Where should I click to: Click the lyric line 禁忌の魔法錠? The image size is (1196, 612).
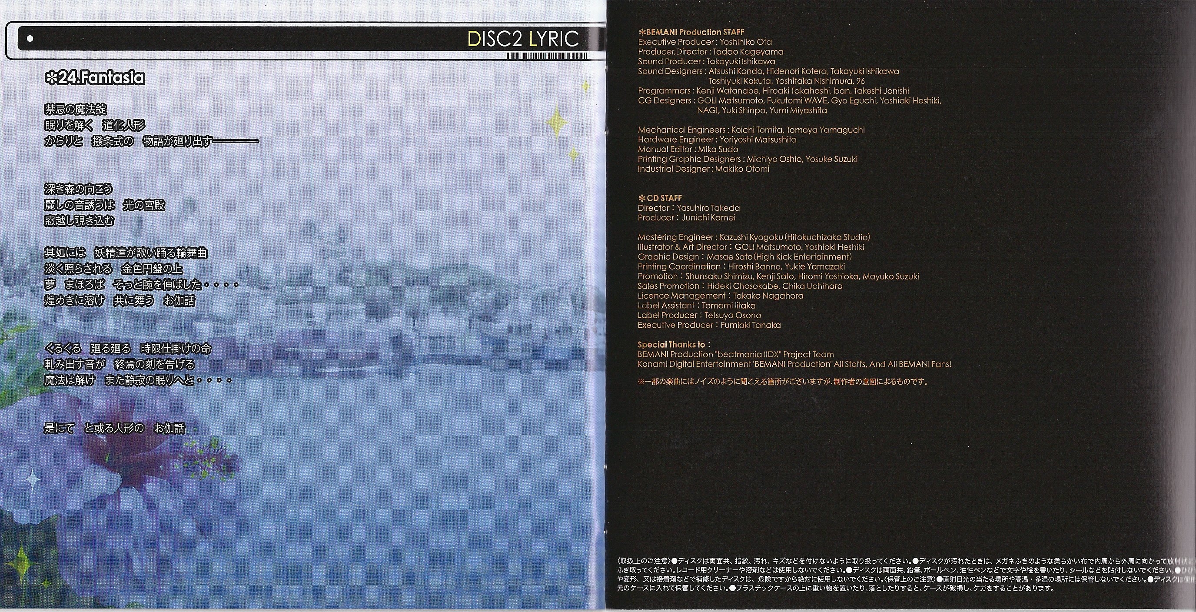(x=76, y=110)
